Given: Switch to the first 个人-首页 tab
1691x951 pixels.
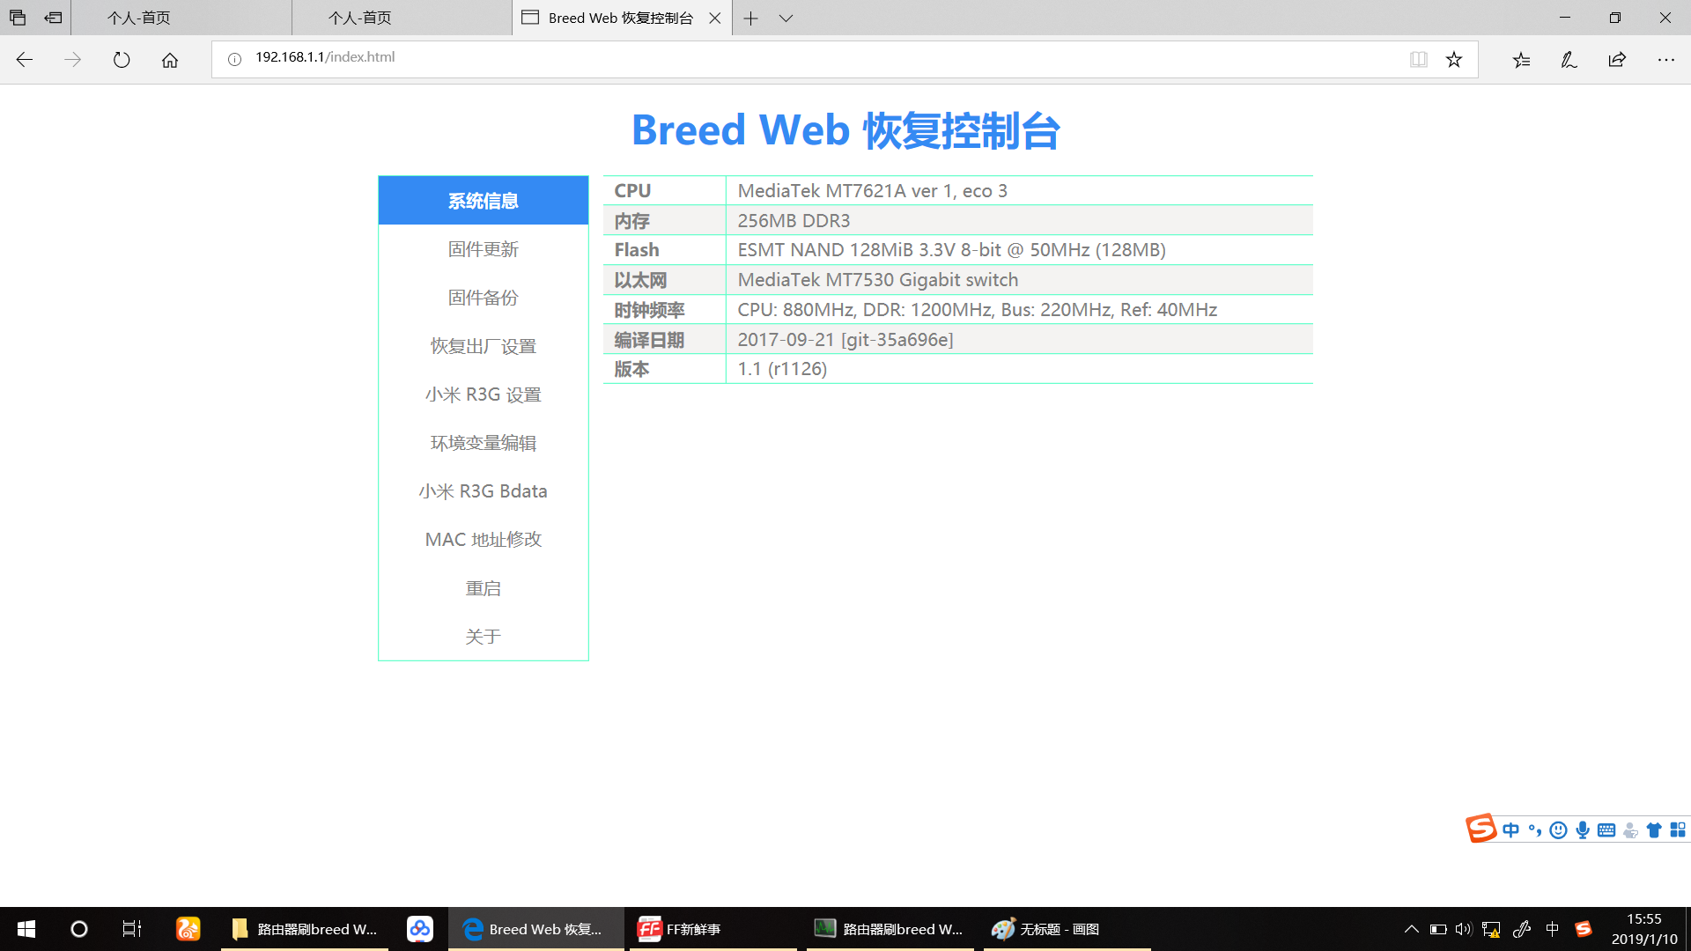Looking at the screenshot, I should click(x=181, y=18).
